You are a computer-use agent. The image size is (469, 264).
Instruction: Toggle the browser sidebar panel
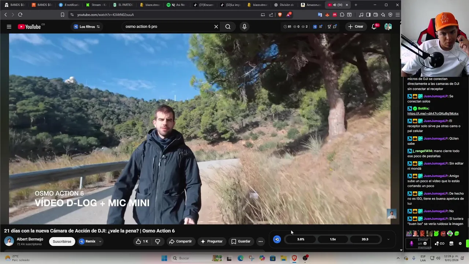[x=368, y=15]
